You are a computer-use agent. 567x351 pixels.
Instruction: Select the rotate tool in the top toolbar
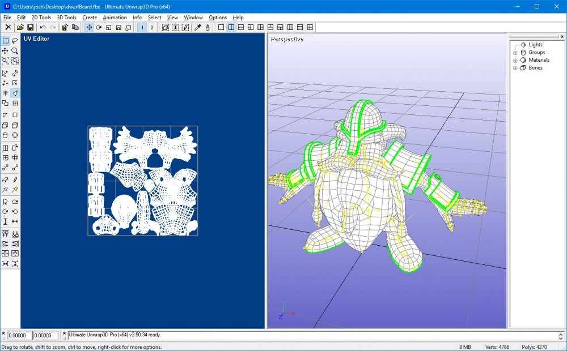pyautogui.click(x=99, y=27)
